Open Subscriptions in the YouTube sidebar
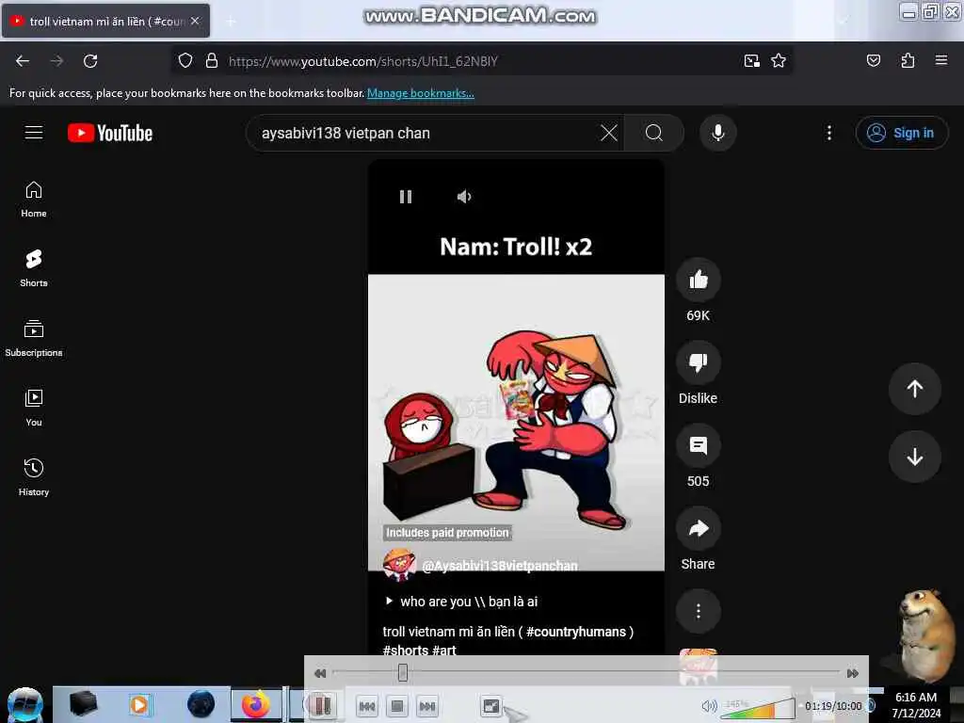The image size is (964, 723). [x=34, y=338]
